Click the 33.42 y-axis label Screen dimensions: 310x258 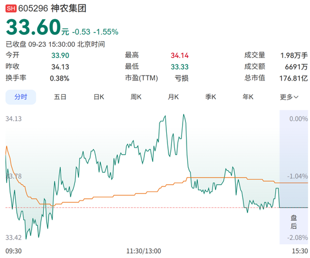coord(14,238)
